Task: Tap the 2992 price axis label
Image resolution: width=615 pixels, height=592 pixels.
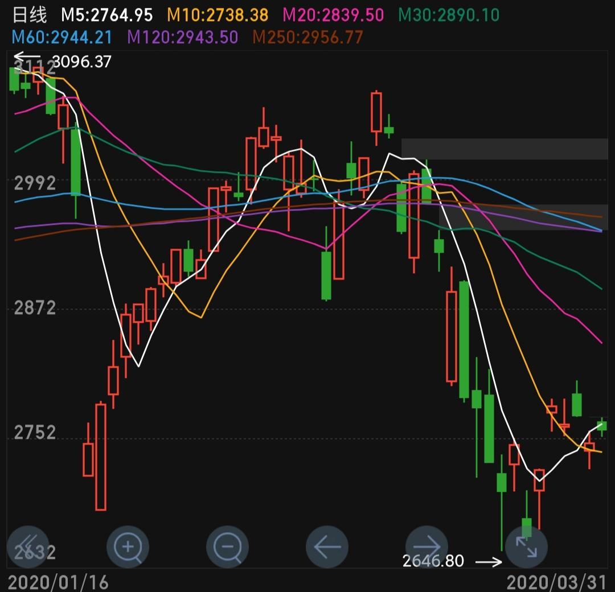Action: [35, 183]
